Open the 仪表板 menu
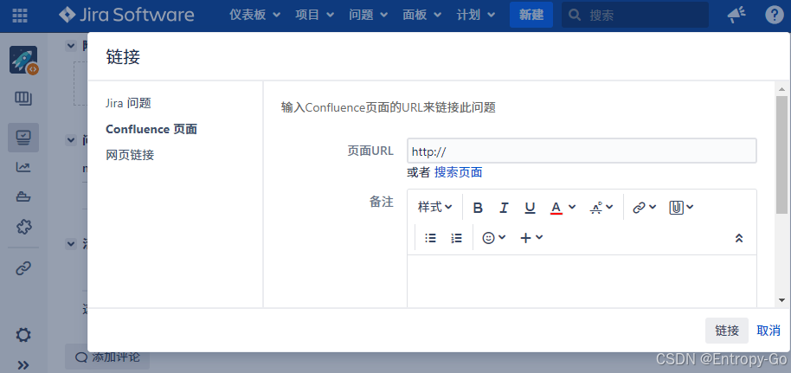This screenshot has width=791, height=373. click(x=254, y=15)
